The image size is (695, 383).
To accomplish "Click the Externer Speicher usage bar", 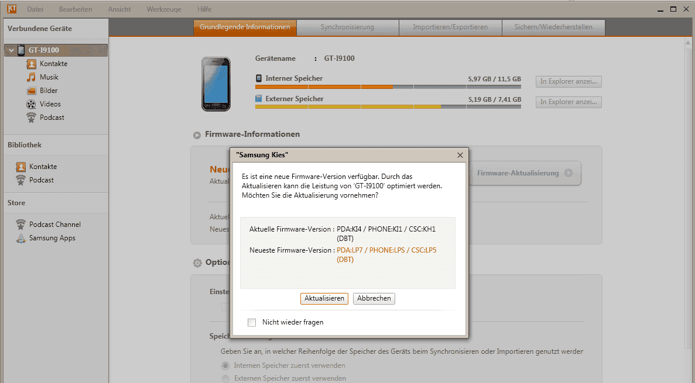I will 388,106.
